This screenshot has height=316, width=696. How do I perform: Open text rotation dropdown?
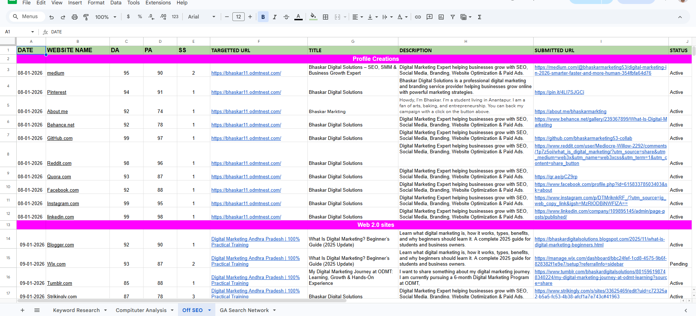(402, 17)
